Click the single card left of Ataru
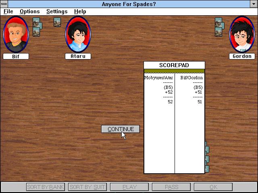The image size is (258, 193). (57, 22)
